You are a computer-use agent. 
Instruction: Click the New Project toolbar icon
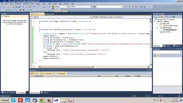(3, 7)
